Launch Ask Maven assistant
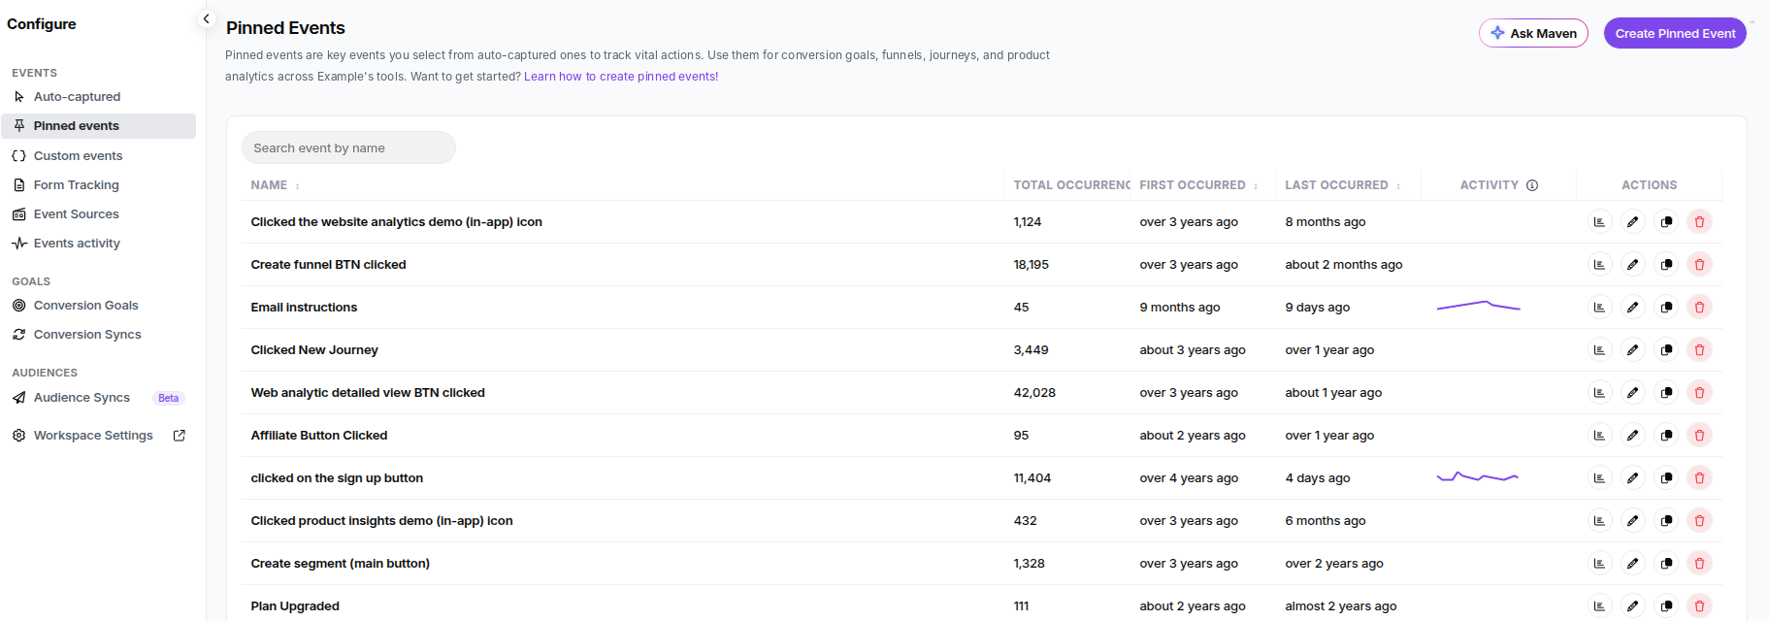 (1533, 33)
